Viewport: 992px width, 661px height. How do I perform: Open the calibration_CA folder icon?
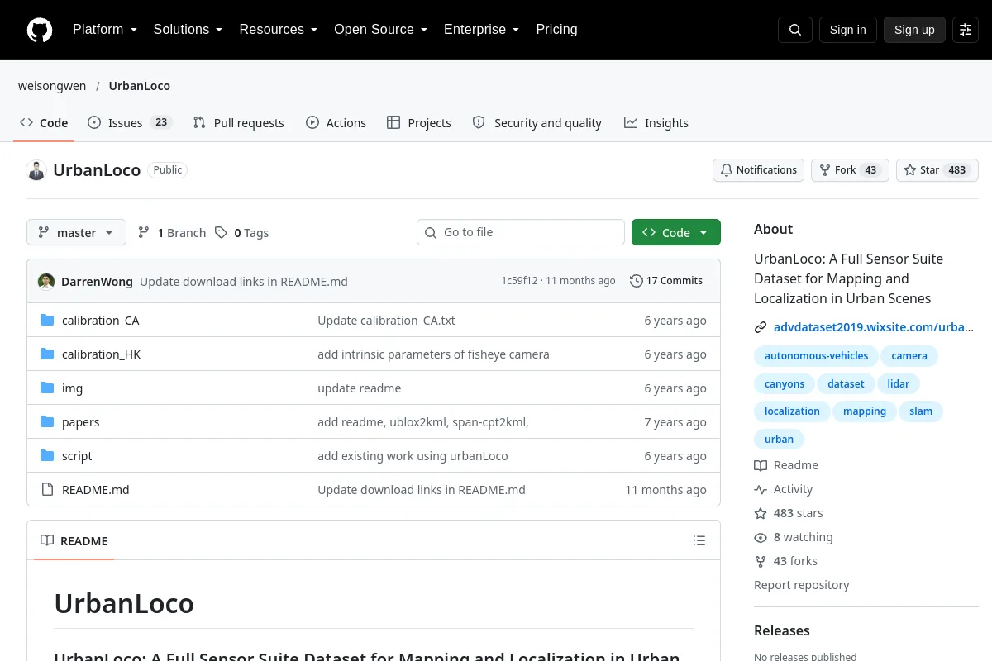(x=47, y=321)
